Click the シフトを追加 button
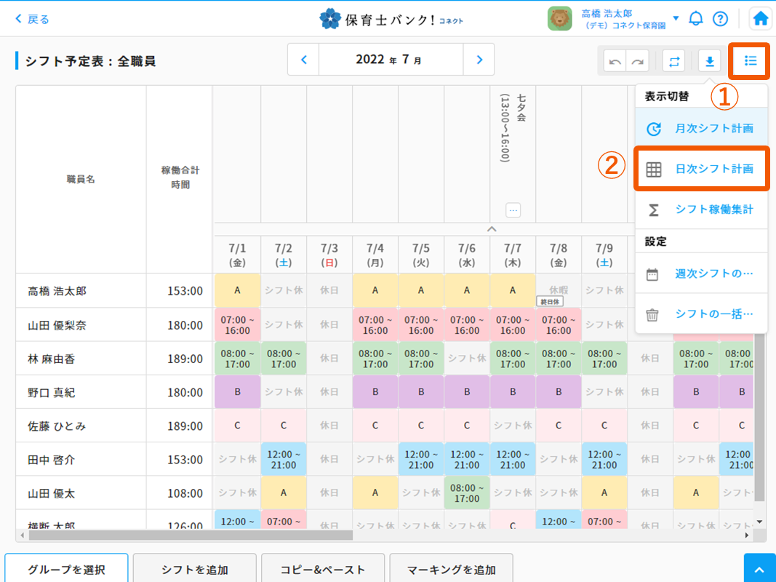 coord(195,570)
